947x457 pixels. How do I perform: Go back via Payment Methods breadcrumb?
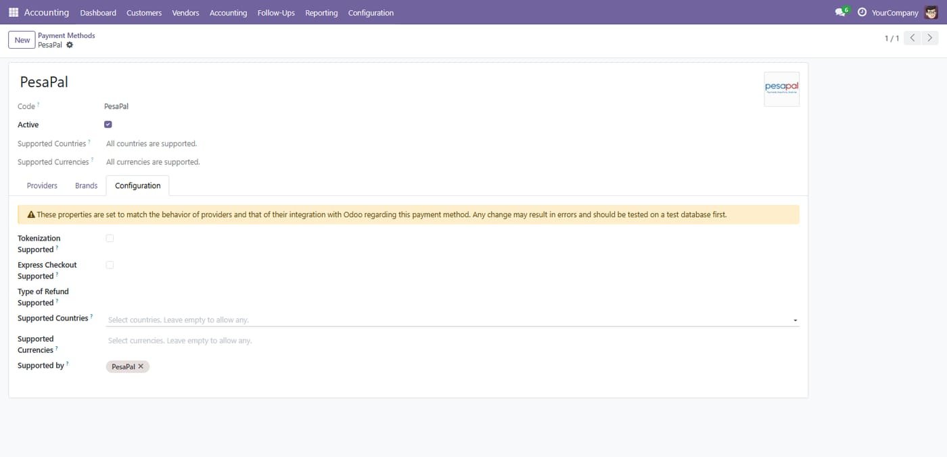66,35
